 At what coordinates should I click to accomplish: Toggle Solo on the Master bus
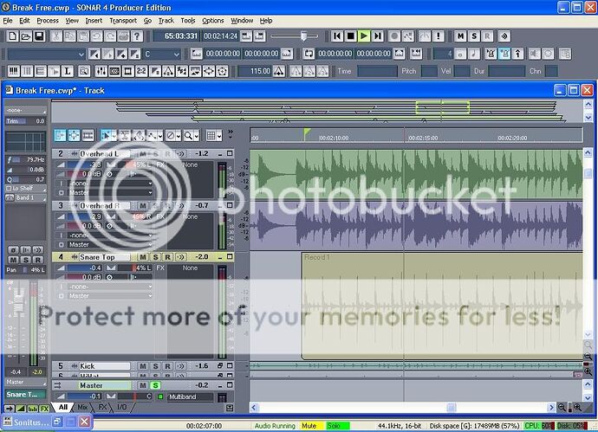[x=155, y=385]
